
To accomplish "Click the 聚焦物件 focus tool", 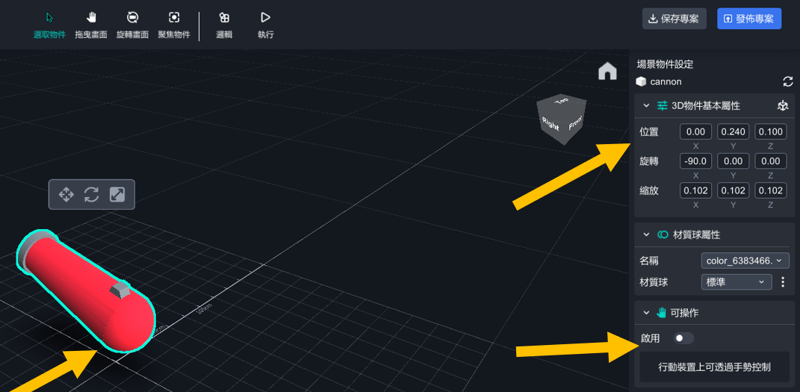I will [x=173, y=25].
